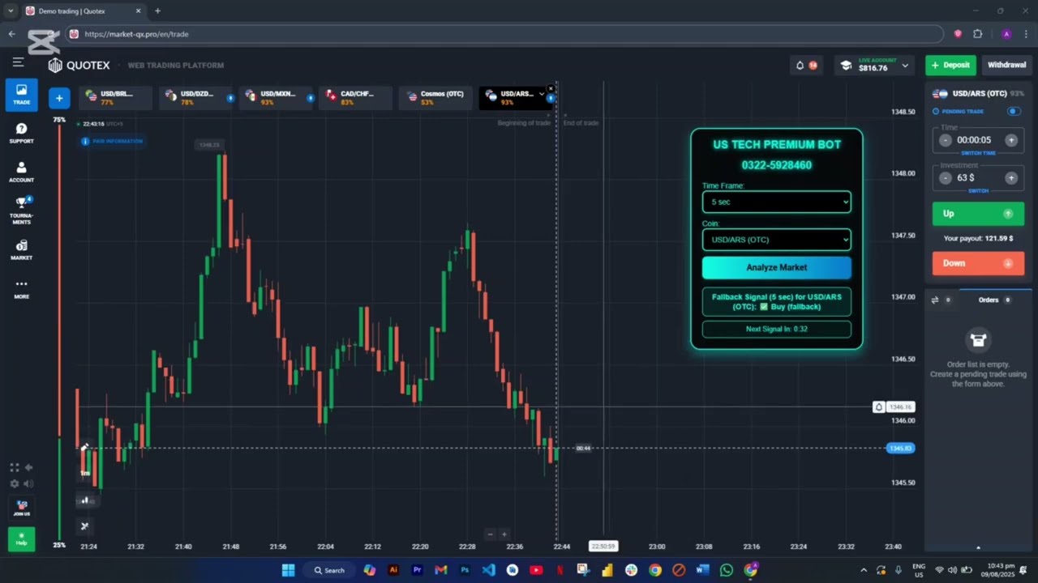Click the price alert bell on chart
Image resolution: width=1038 pixels, height=583 pixels.
pyautogui.click(x=878, y=407)
